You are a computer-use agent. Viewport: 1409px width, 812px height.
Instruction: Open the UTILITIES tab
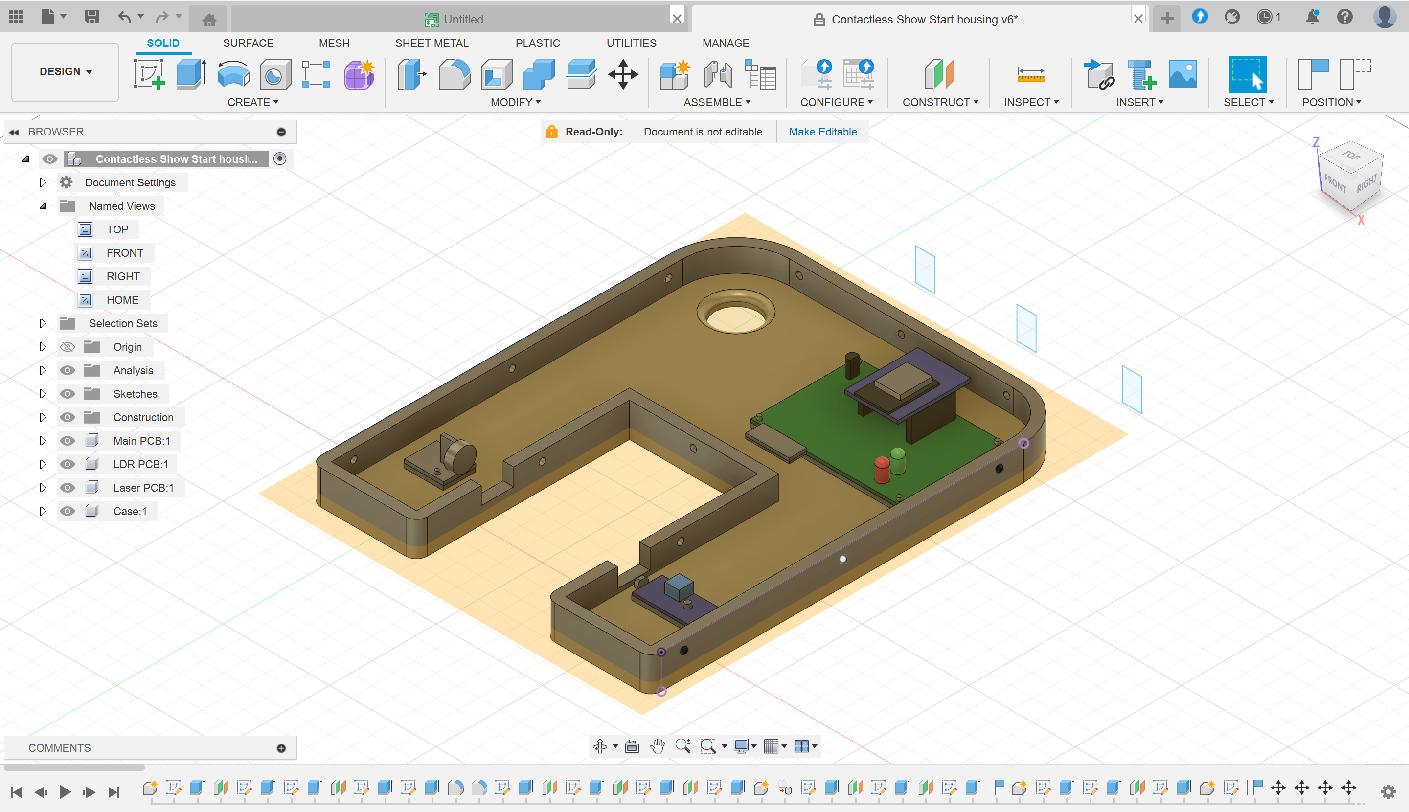coord(631,43)
